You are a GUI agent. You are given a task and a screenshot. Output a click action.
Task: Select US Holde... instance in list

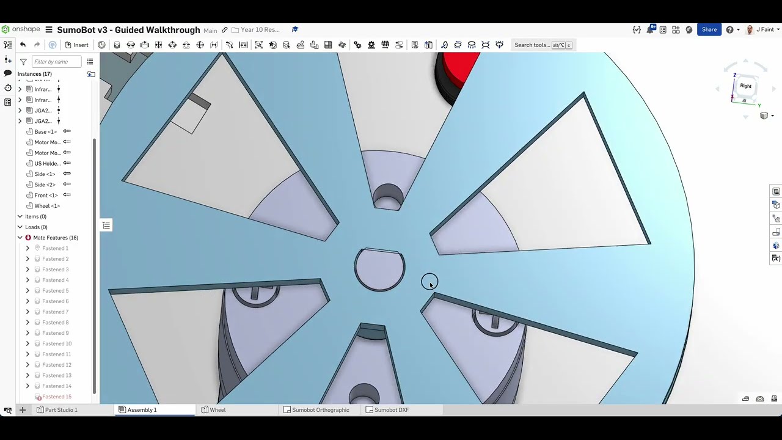click(47, 163)
